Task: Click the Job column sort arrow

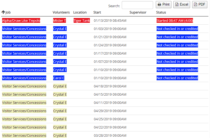Action: [x=3, y=12]
